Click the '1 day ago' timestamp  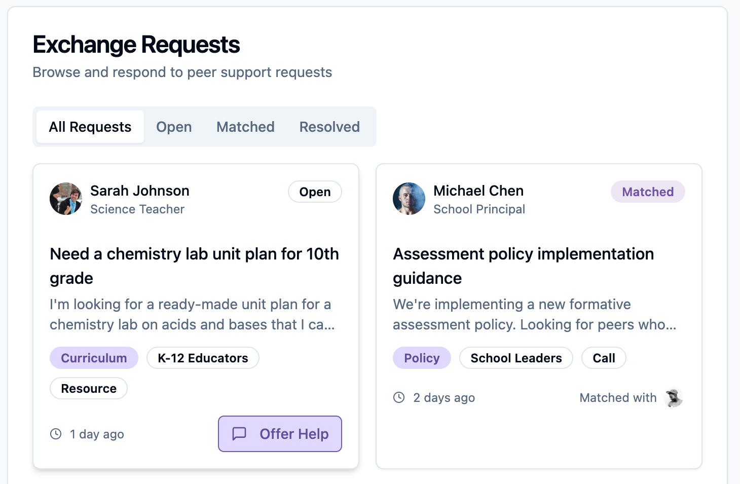(97, 434)
